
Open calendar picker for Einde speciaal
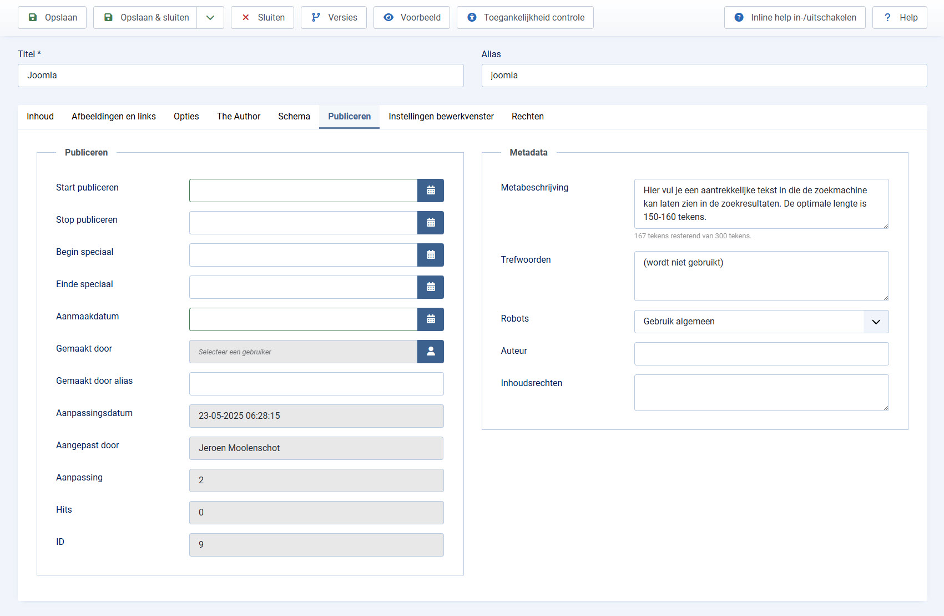(431, 287)
